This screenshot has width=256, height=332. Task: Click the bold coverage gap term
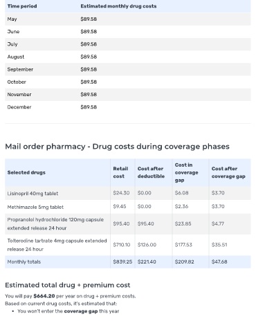coord(81,311)
